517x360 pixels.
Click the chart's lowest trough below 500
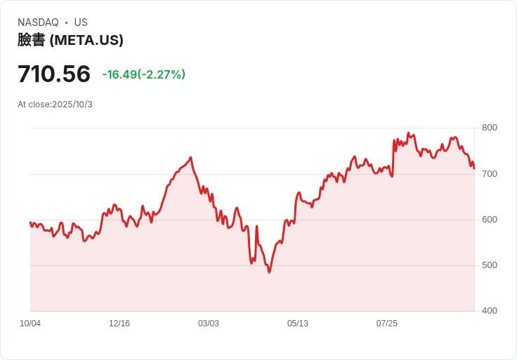tap(269, 272)
